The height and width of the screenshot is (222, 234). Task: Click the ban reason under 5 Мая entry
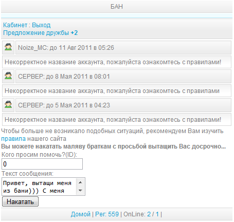click(117, 120)
